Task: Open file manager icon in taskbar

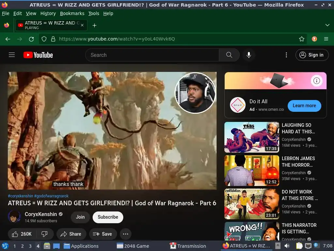Action: coord(47,246)
